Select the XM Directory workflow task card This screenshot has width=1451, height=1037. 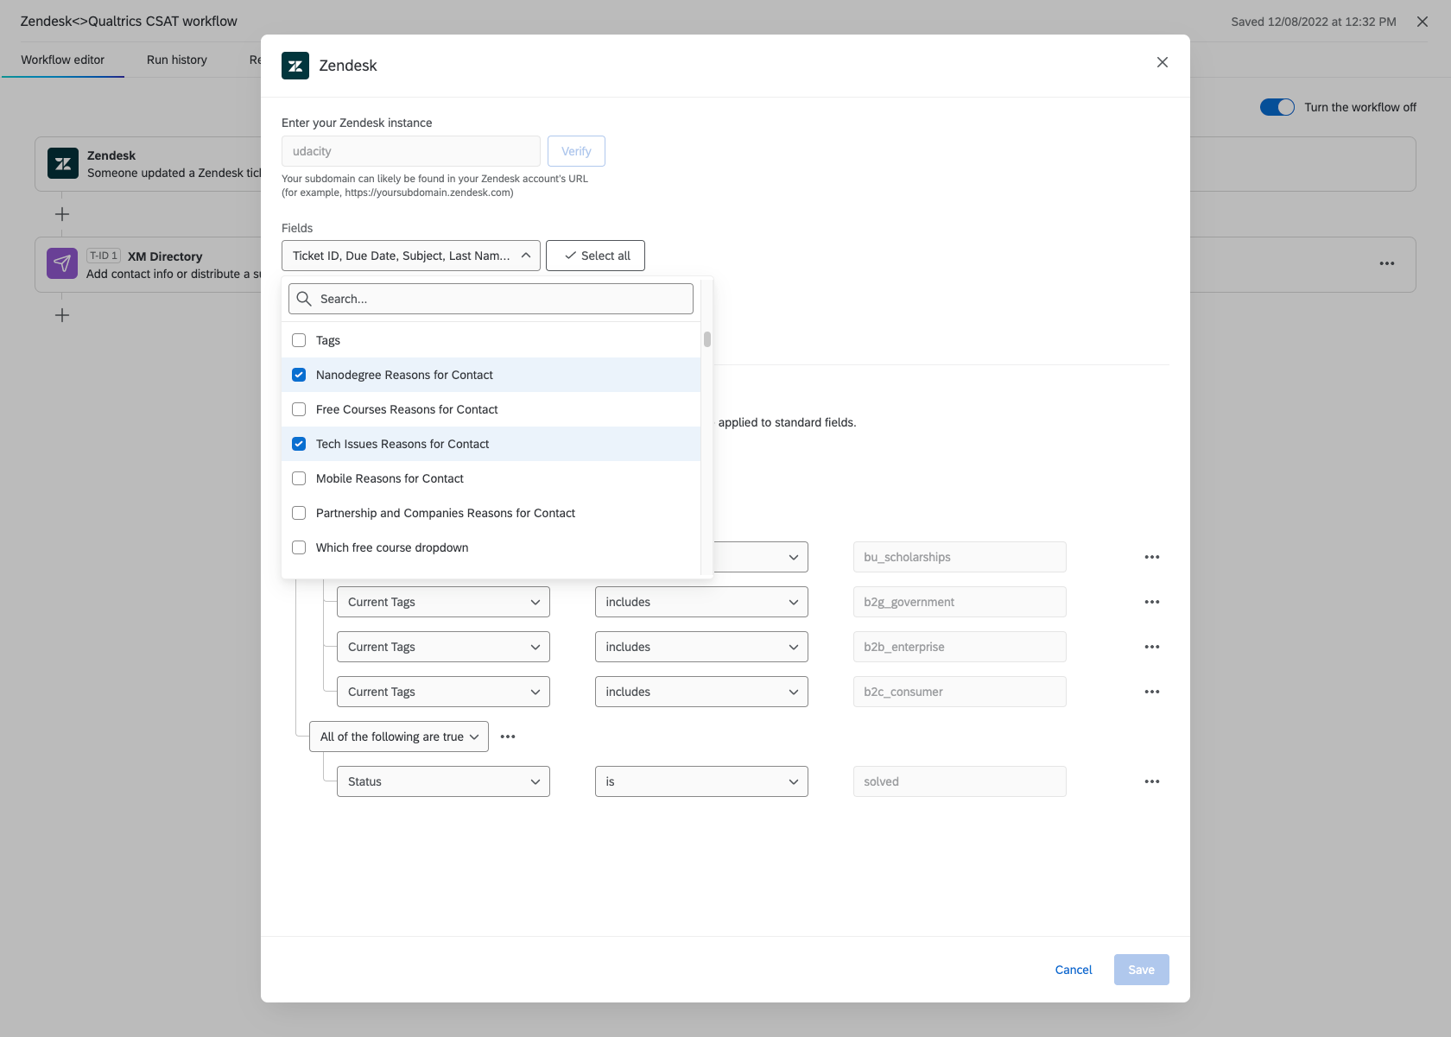pyautogui.click(x=149, y=265)
